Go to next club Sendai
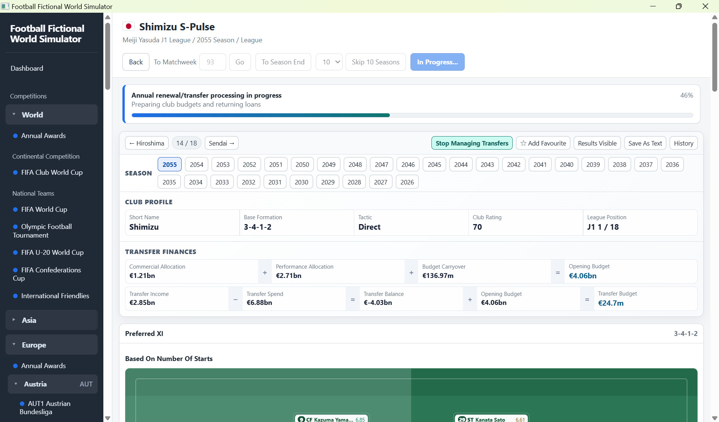719x422 pixels. coord(221,143)
